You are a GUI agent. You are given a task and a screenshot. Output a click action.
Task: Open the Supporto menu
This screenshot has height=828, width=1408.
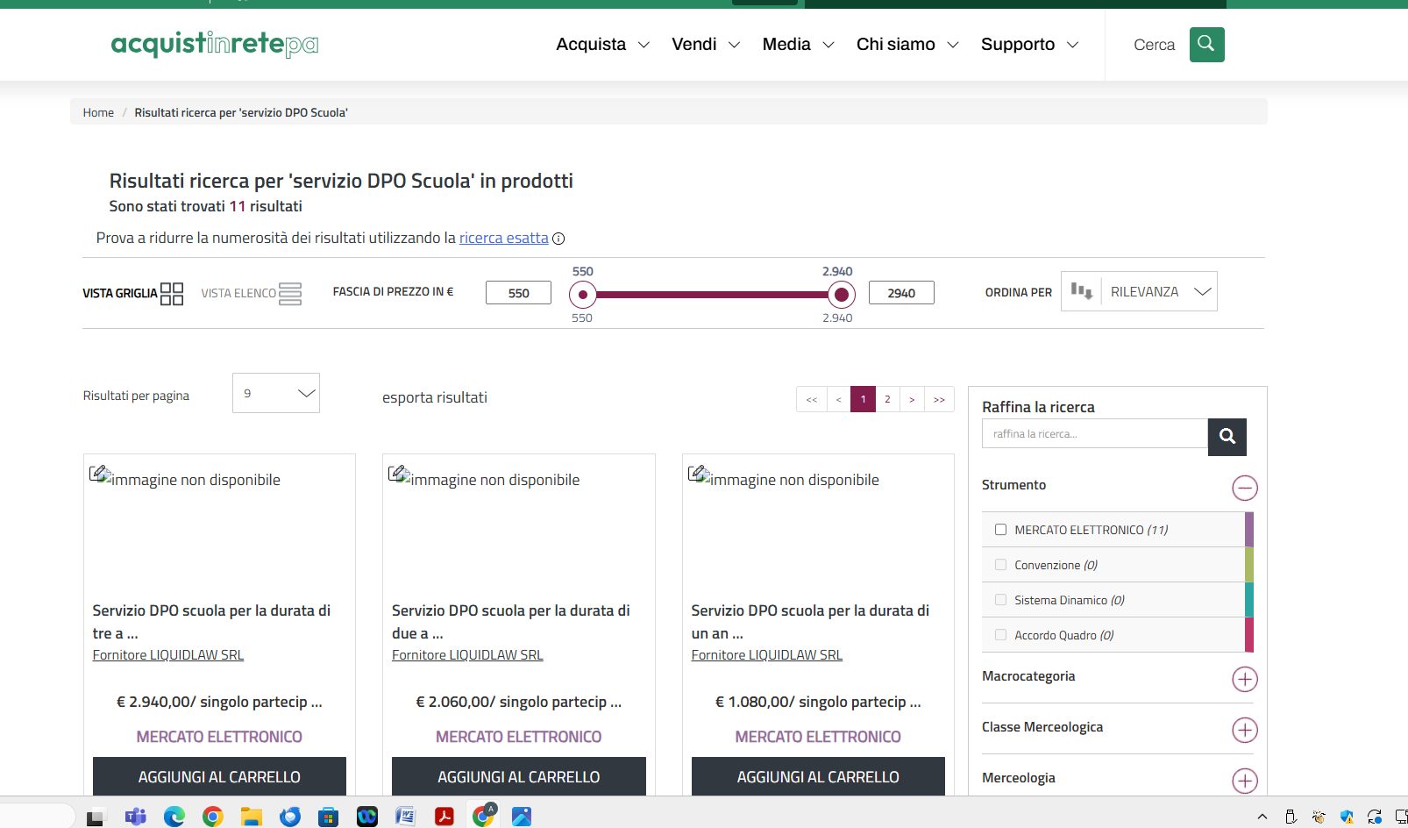(x=1029, y=45)
